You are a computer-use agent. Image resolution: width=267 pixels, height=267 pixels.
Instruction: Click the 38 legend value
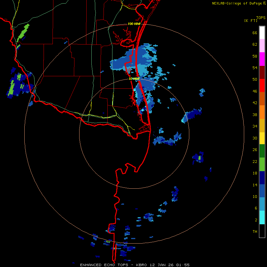click(x=255, y=115)
